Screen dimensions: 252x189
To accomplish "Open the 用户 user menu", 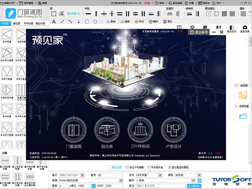I will pyautogui.click(x=218, y=3).
